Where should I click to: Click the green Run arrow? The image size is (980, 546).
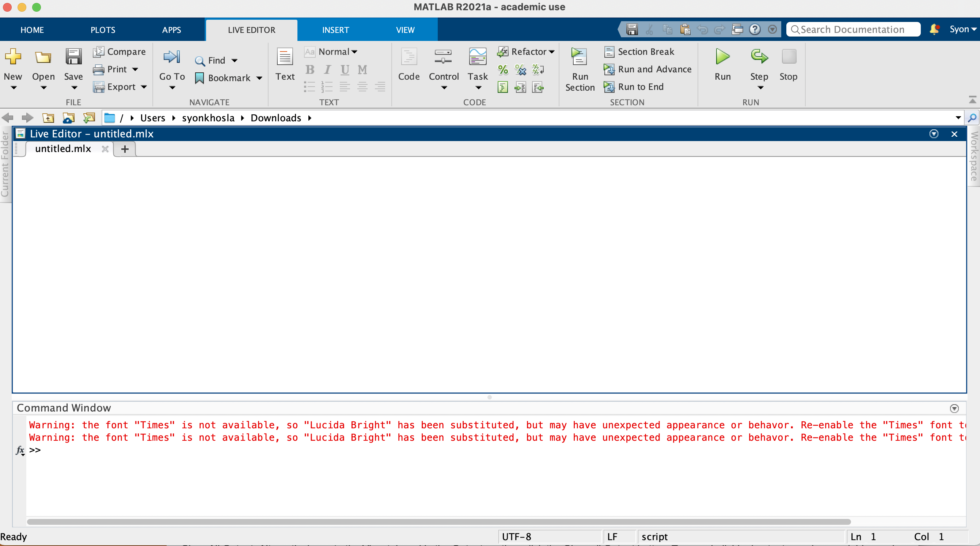coord(722,57)
